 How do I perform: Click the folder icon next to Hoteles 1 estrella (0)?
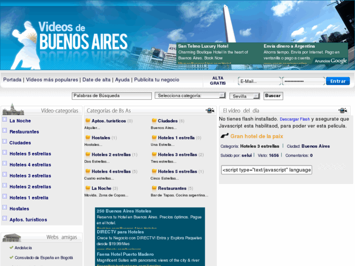[x=154, y=138]
